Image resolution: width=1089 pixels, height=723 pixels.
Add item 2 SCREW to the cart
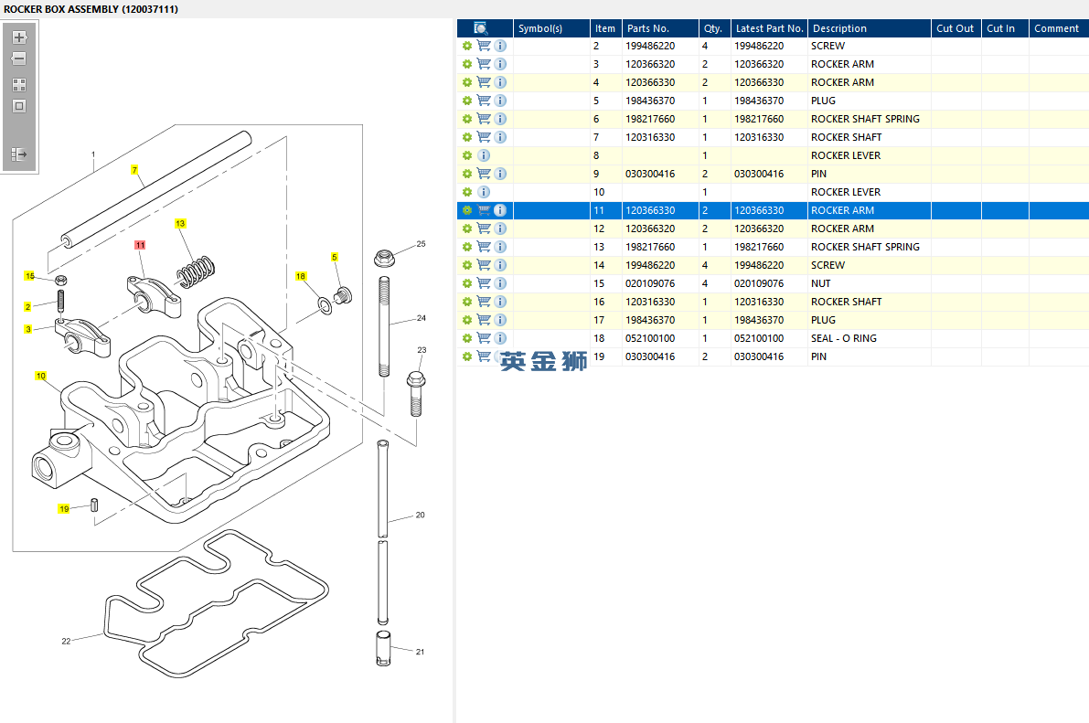(484, 46)
